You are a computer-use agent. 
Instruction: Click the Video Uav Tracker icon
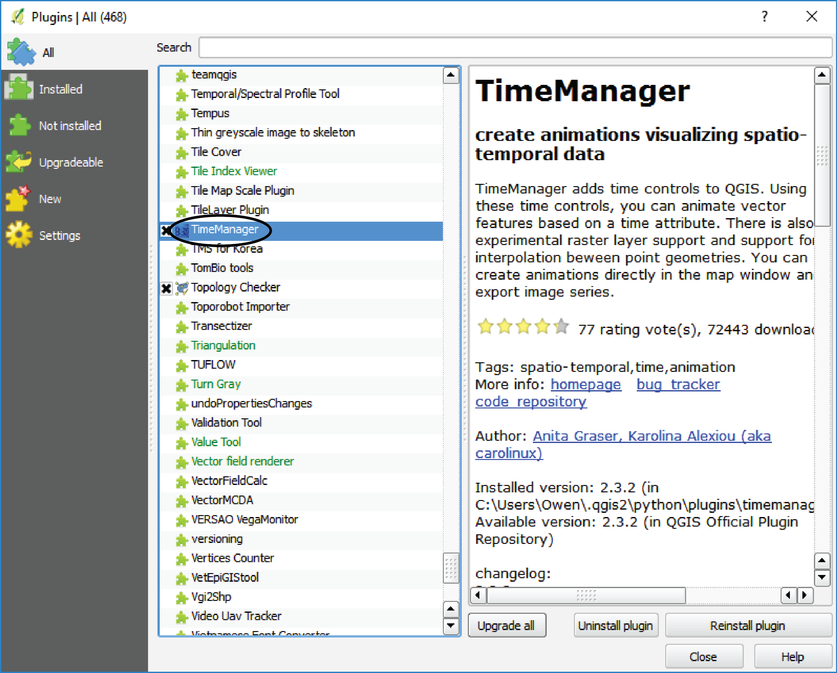click(181, 617)
